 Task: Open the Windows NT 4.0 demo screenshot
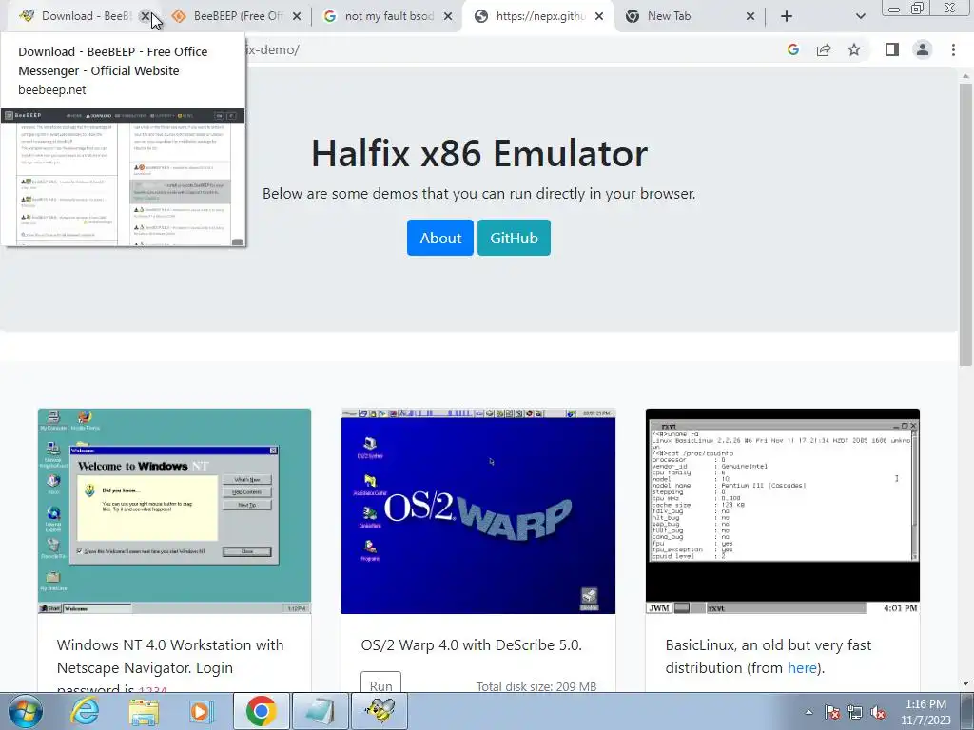175,511
